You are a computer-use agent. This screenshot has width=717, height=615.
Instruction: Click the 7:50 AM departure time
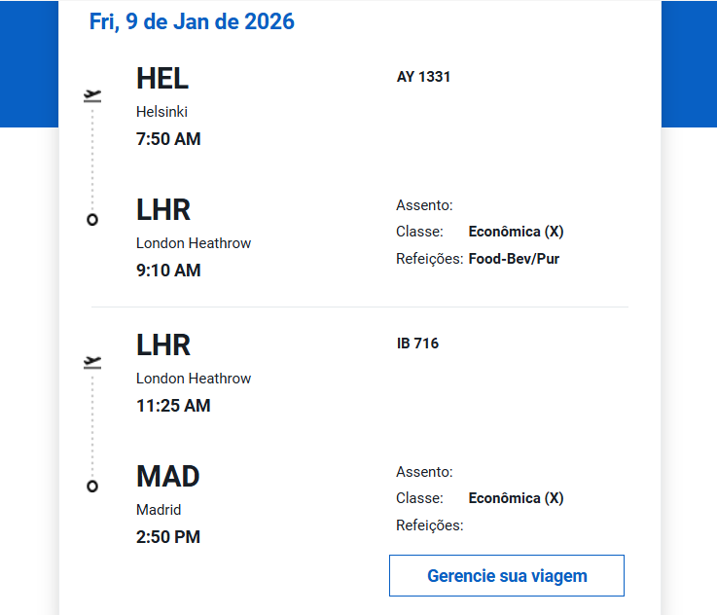pyautogui.click(x=168, y=139)
